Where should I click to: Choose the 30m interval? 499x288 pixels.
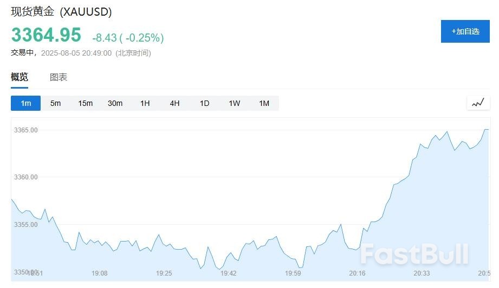(115, 103)
